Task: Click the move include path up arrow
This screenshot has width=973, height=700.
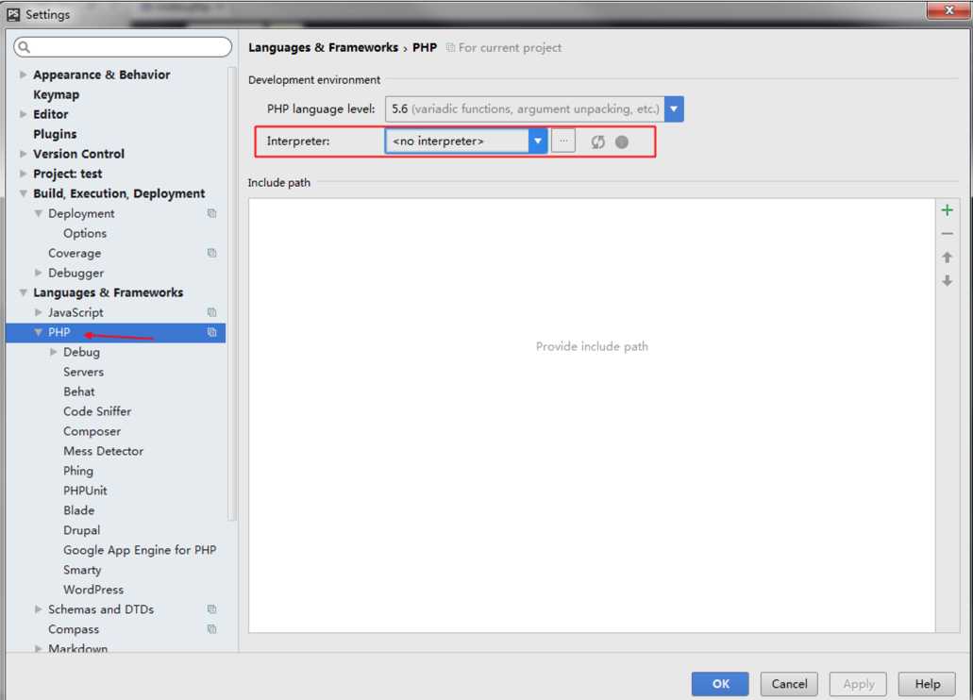Action: (947, 257)
